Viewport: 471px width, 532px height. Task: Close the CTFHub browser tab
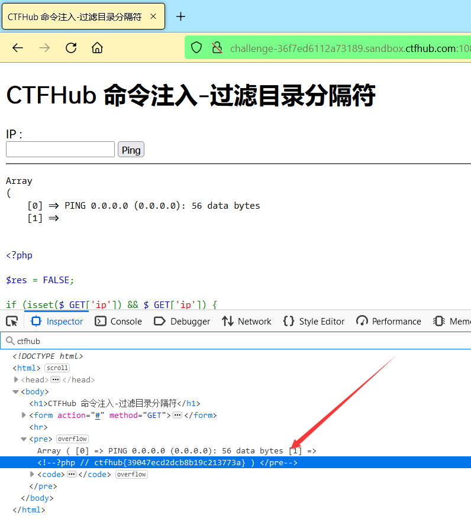click(x=153, y=17)
